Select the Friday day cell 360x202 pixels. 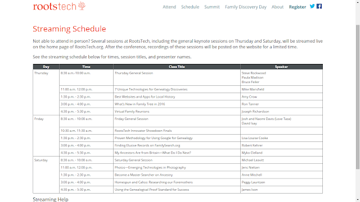tap(46, 136)
